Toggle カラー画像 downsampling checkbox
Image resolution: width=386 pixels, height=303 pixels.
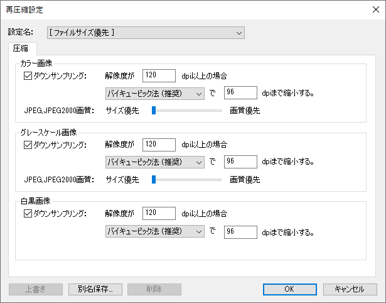(x=27, y=76)
